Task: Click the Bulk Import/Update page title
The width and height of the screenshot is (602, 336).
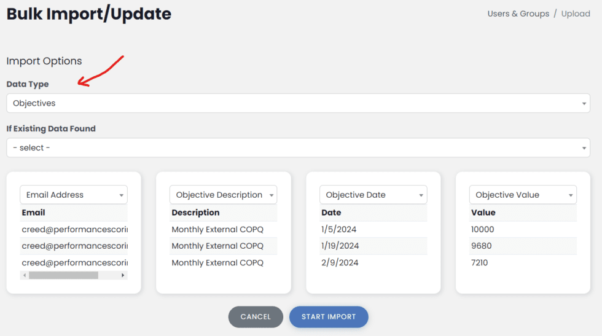Action: [x=89, y=14]
